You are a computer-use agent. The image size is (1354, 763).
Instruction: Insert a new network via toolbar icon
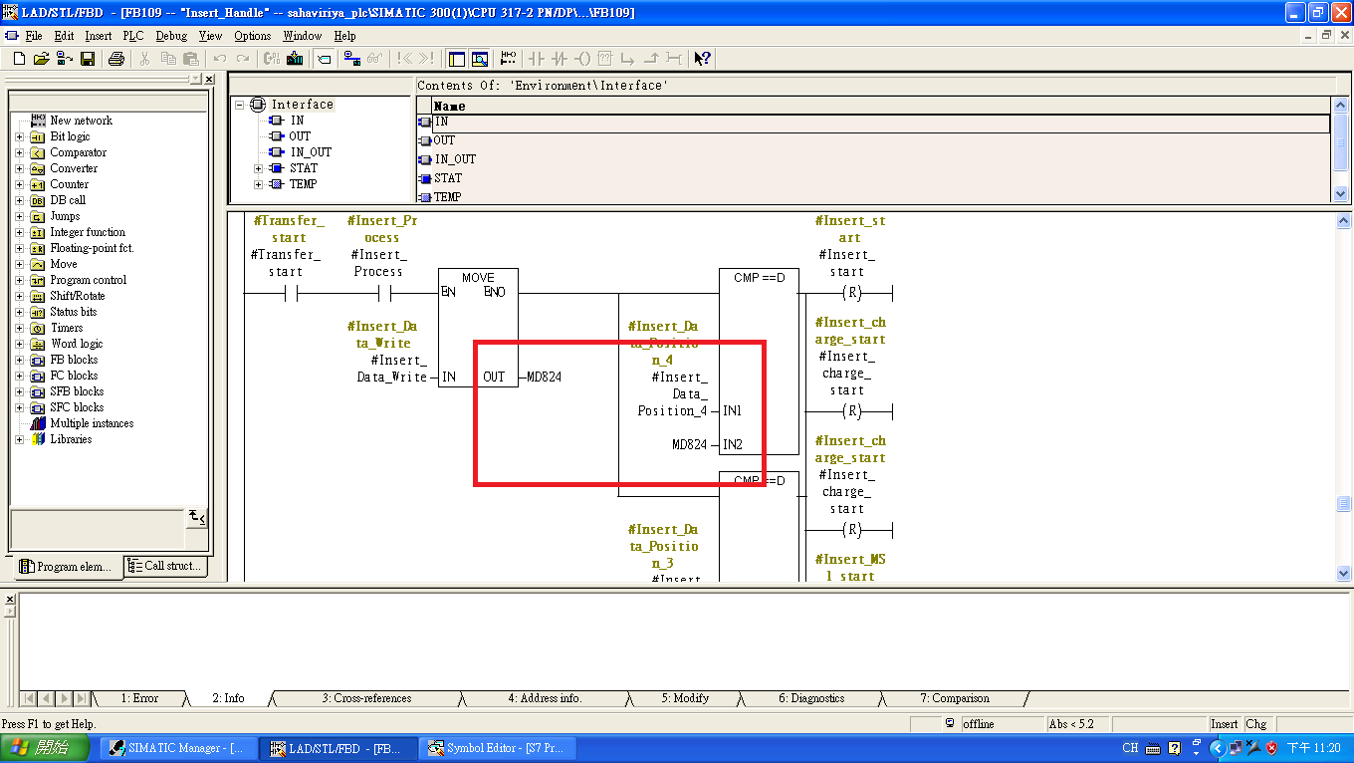click(x=508, y=59)
